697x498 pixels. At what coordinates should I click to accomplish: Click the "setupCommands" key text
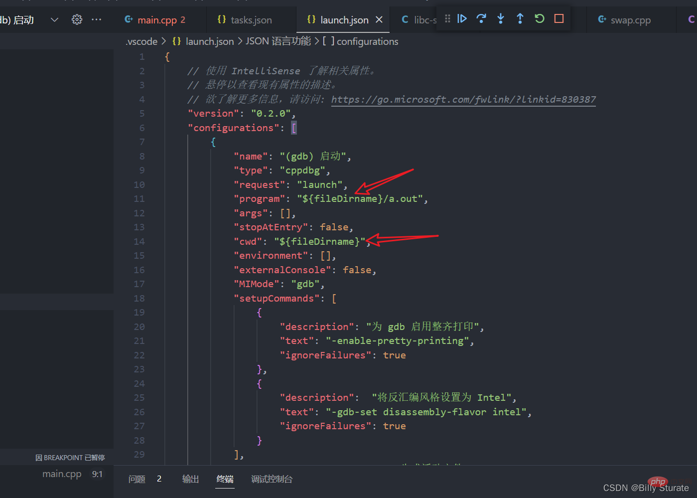[x=277, y=298]
